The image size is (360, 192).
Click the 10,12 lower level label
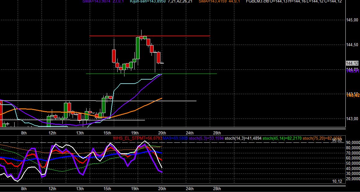(337, 181)
